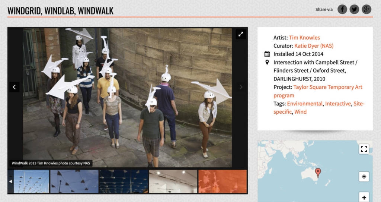
Task: Open the map in fullscreen mode
Action: tap(364, 149)
